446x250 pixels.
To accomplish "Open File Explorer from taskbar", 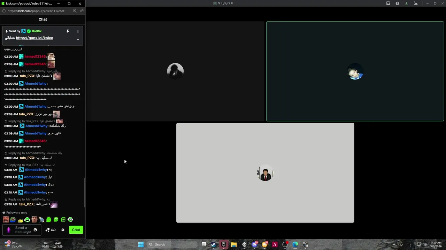I will 234,244.
